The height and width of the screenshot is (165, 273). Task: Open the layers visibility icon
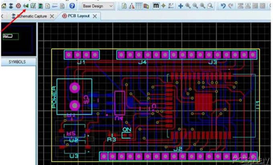[146, 6]
